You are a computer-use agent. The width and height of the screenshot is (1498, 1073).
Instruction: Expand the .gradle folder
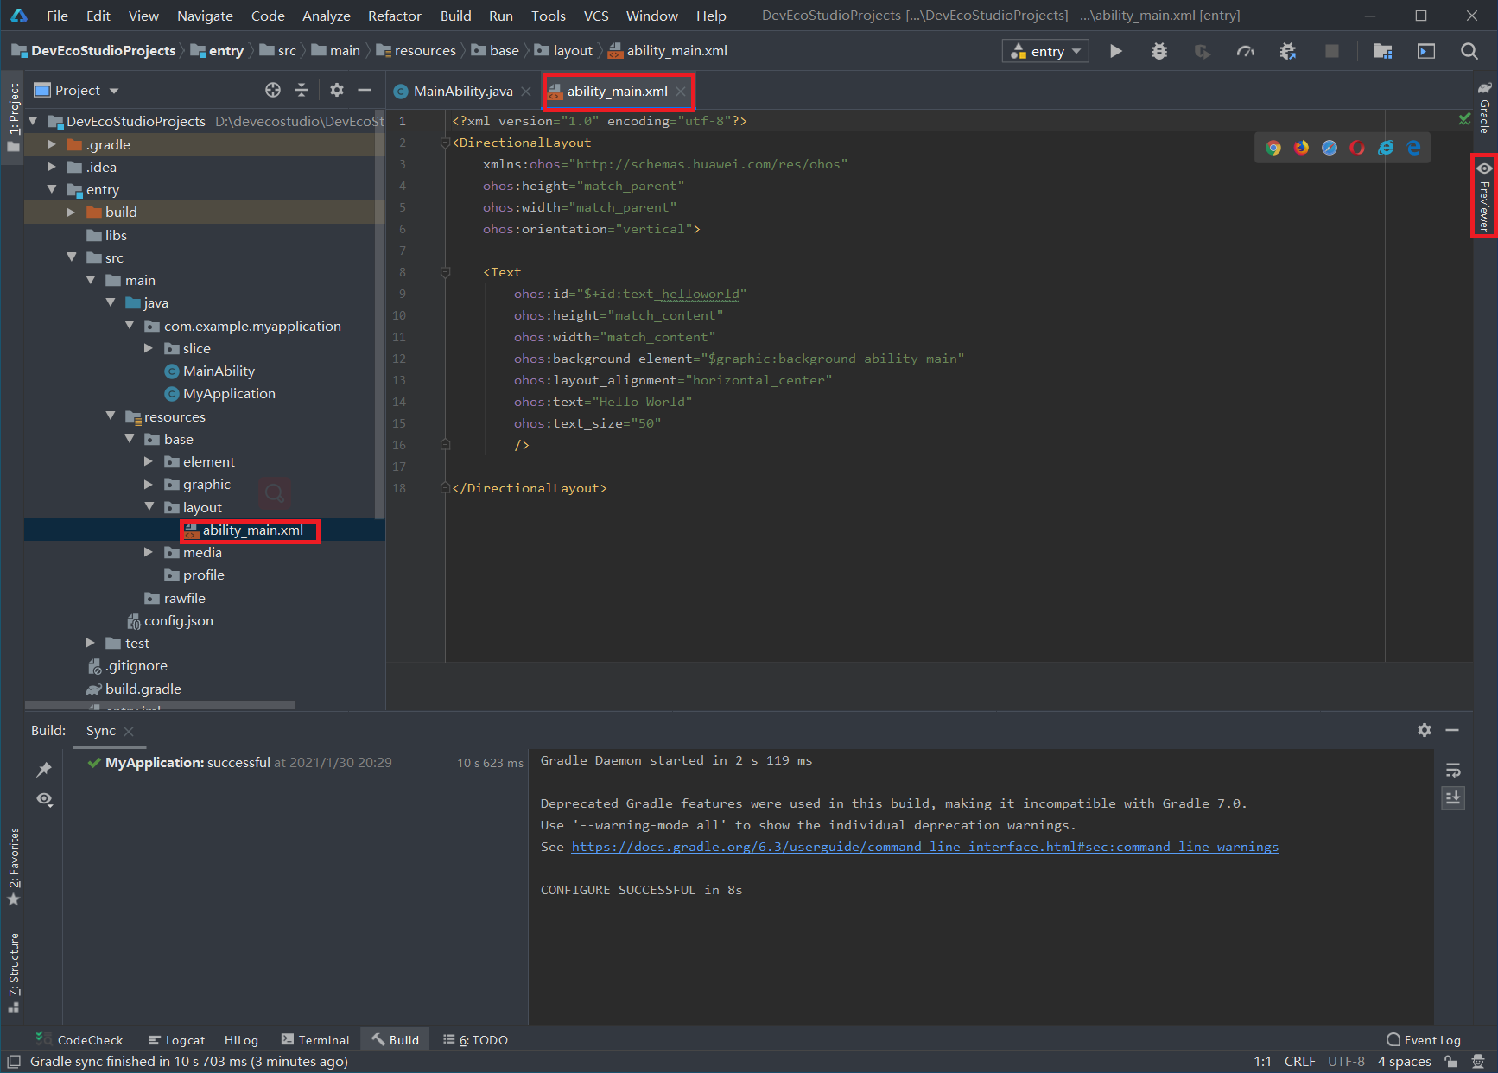click(52, 144)
